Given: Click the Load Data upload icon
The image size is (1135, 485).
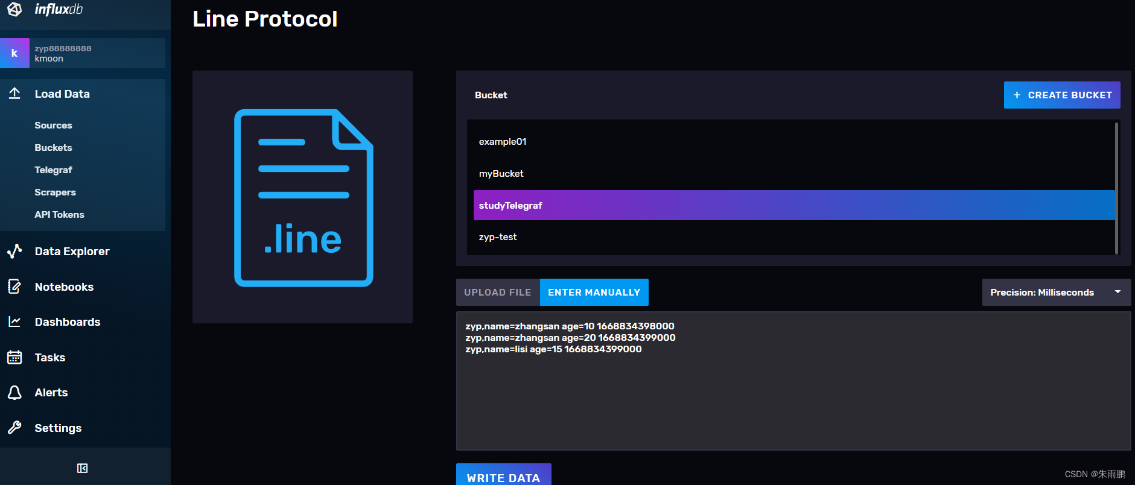Looking at the screenshot, I should [x=14, y=94].
